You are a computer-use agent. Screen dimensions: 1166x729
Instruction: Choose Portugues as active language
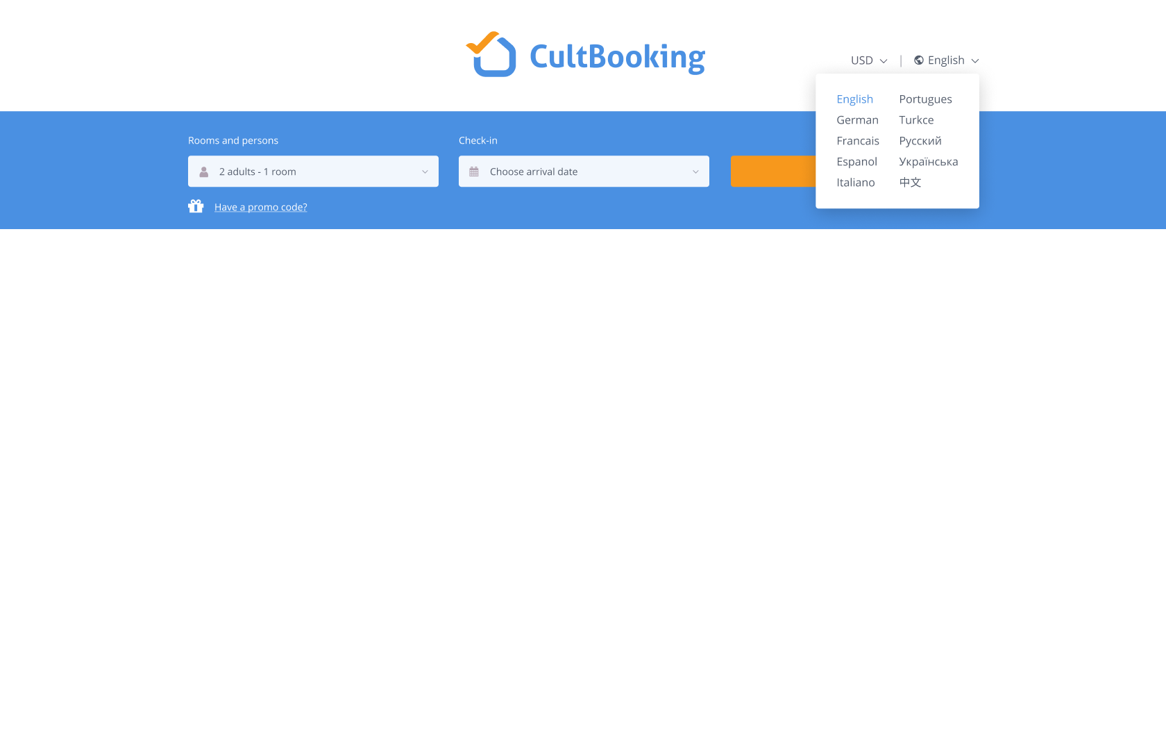click(924, 99)
